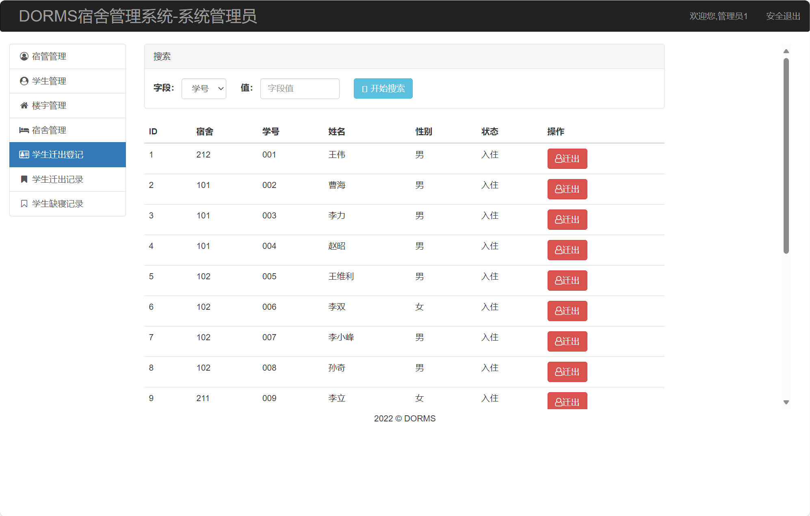
Task: Click the 安全退出 logout link
Action: pyautogui.click(x=783, y=16)
